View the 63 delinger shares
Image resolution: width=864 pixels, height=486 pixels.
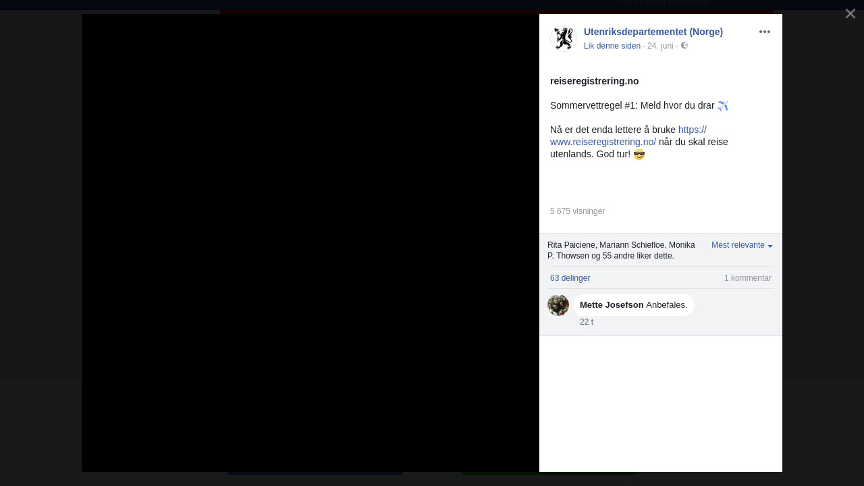(x=570, y=278)
